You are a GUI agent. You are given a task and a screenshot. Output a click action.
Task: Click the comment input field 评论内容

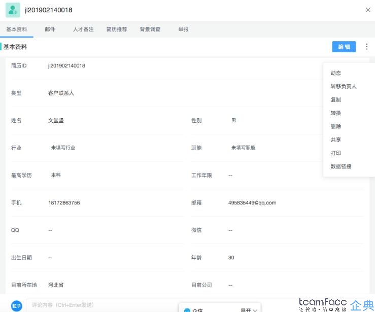point(103,305)
